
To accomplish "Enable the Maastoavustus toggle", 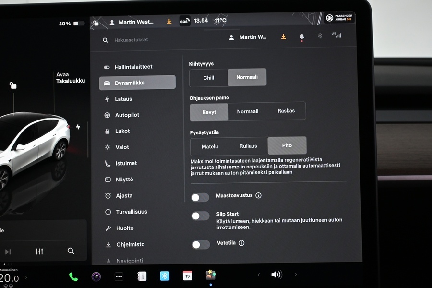I will click(x=200, y=197).
